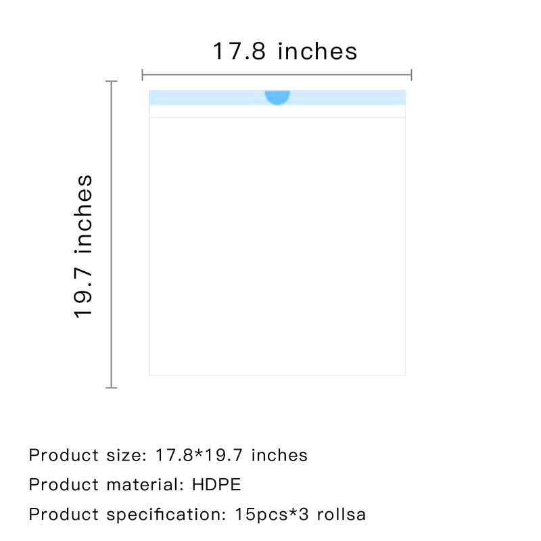Click the blue semicircle notch on bag
The width and height of the screenshot is (541, 541).
tap(277, 96)
